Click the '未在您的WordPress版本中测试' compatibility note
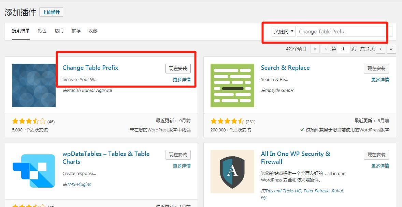The height and width of the screenshot is (207, 402). (160, 130)
